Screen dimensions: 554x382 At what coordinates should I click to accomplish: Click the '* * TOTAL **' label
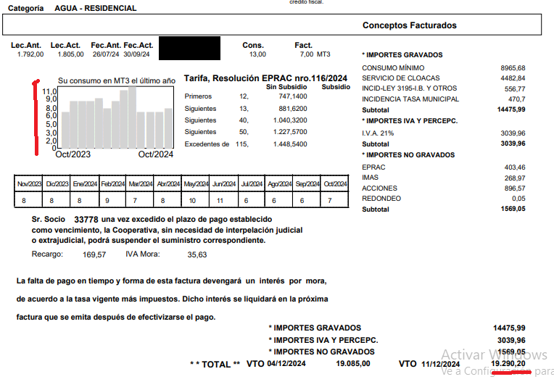[x=215, y=365]
